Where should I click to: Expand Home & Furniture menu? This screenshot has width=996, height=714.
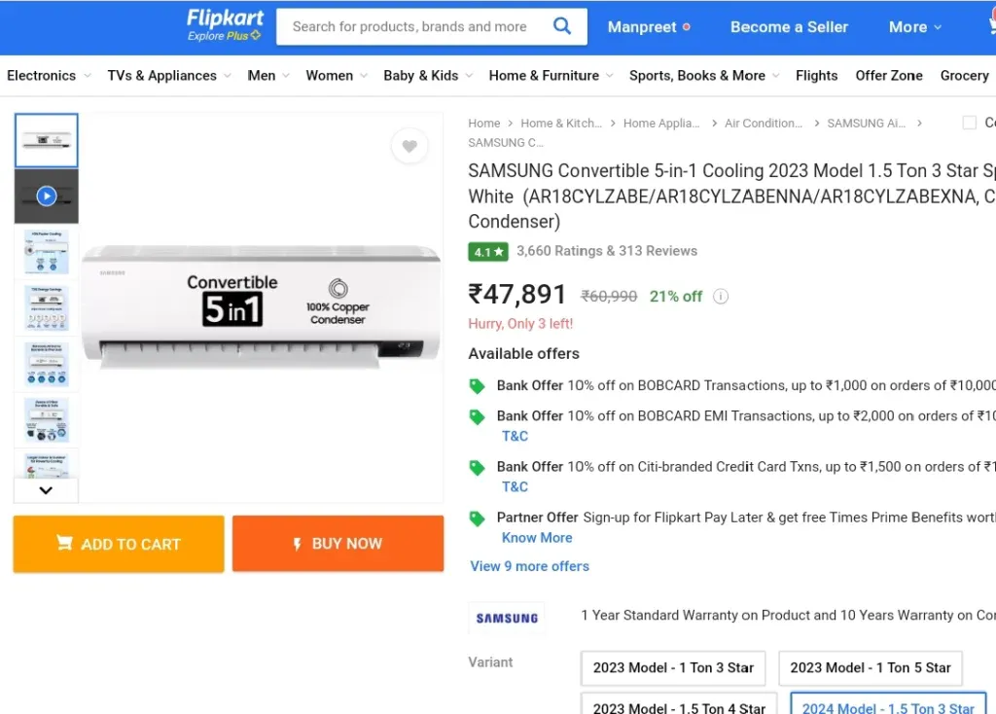click(551, 76)
